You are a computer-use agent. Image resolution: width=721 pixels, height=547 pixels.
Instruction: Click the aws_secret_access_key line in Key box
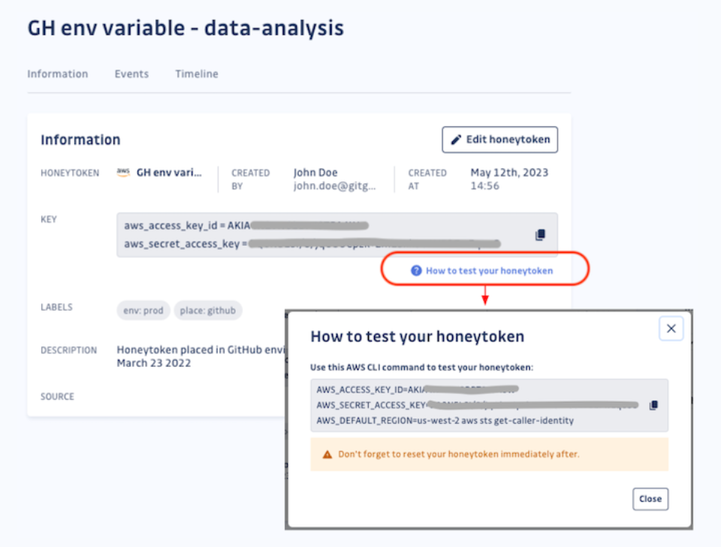pos(312,243)
